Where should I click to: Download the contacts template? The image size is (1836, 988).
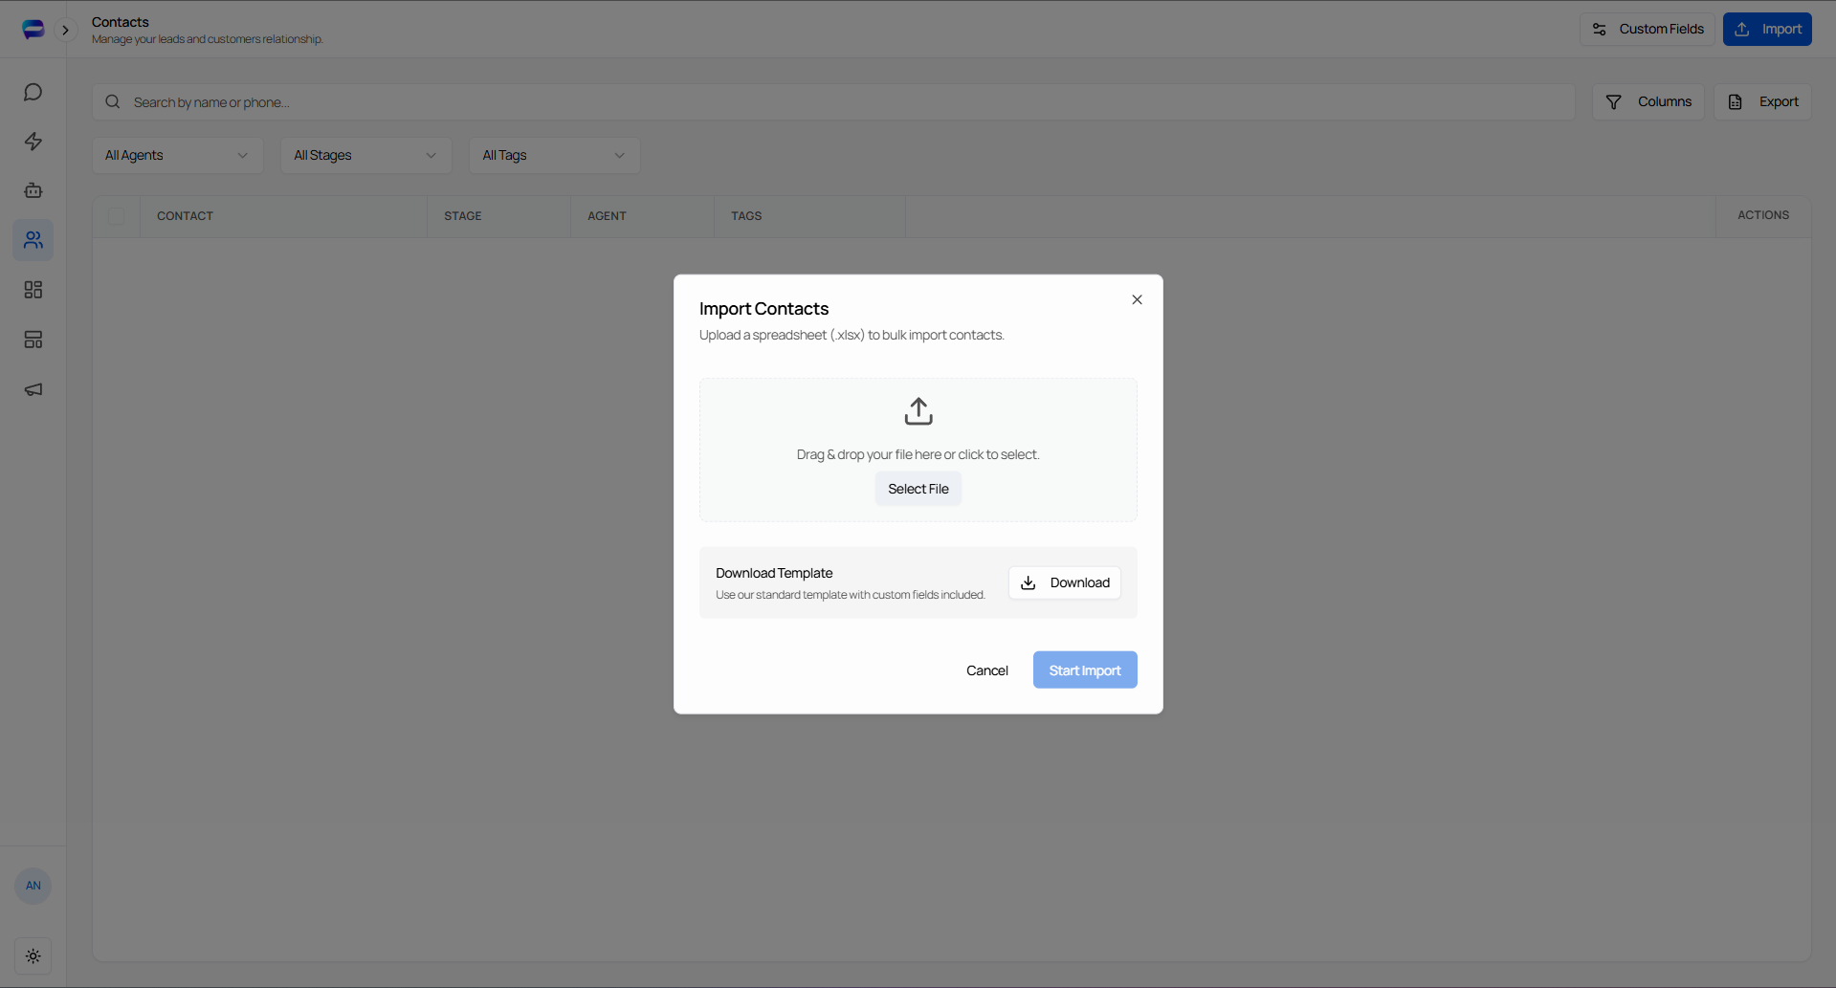1064,582
